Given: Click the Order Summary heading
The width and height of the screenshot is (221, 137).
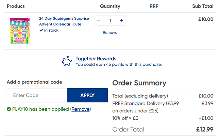Looking at the screenshot, I should [x=139, y=83].
